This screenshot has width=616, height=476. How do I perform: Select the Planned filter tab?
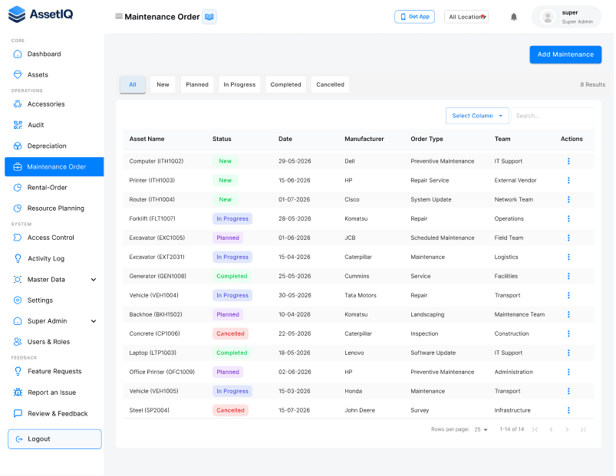pyautogui.click(x=197, y=84)
